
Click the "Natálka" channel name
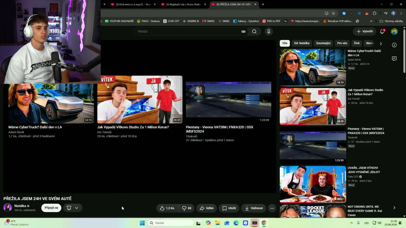pyautogui.click(x=20, y=206)
